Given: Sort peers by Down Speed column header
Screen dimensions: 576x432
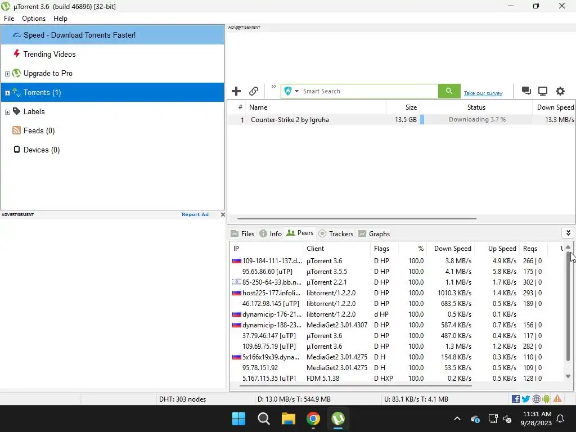Looking at the screenshot, I should pyautogui.click(x=451, y=249).
